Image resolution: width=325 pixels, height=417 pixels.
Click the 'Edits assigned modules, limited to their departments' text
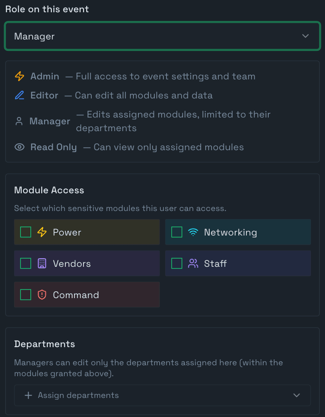pos(173,121)
